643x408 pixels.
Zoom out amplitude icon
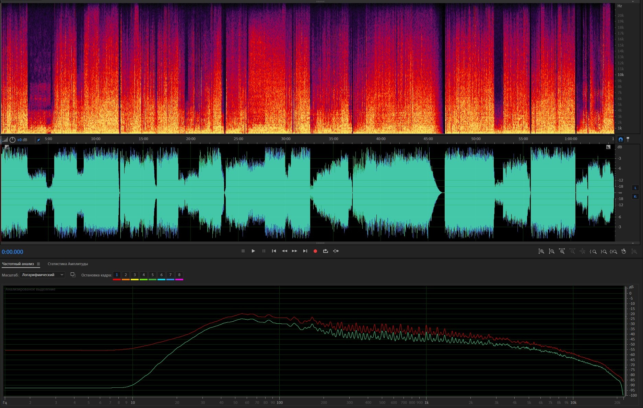click(551, 251)
